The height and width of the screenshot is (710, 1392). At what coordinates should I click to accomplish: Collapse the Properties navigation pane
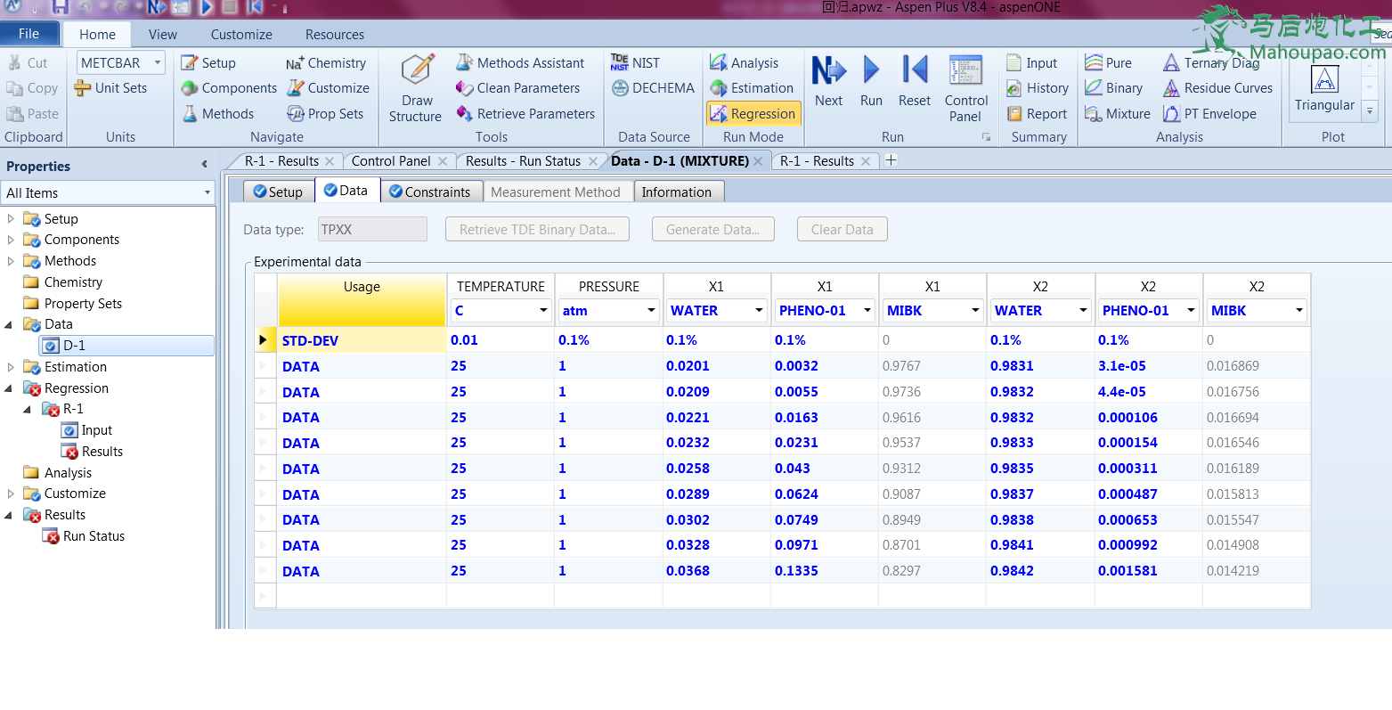pyautogui.click(x=204, y=165)
